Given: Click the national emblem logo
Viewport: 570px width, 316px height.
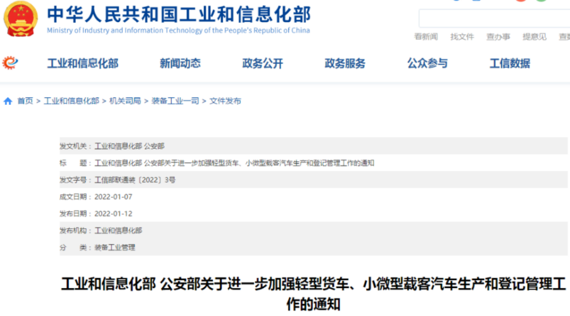Looking at the screenshot, I should [x=21, y=19].
